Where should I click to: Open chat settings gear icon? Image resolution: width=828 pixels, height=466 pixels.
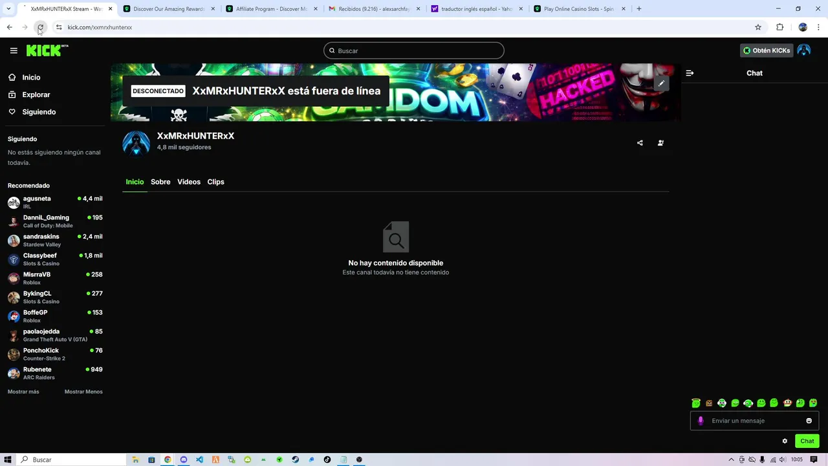785,441
